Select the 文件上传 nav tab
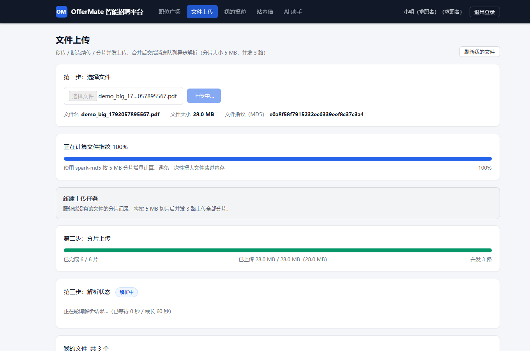Viewport: 530px width, 351px height. click(x=202, y=12)
